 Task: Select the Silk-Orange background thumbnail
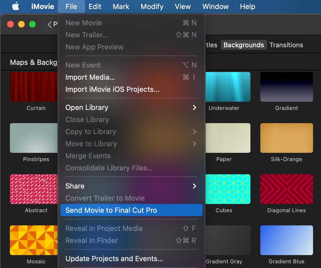coord(287,138)
